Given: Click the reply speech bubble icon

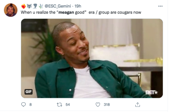Looking at the screenshot, I should [x=23, y=104].
